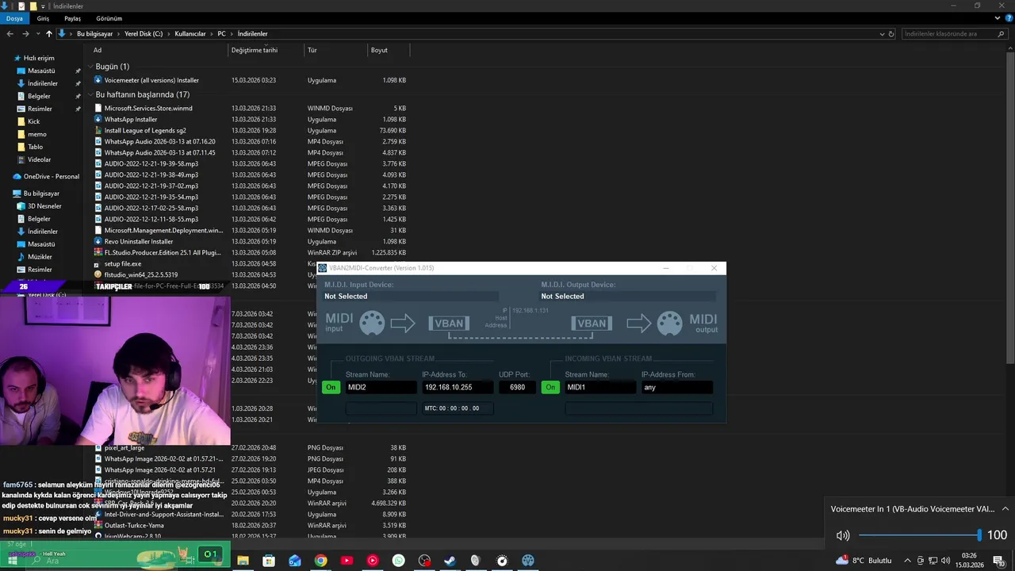Open the Dosya menu tab
Viewport: 1015px width, 571px height.
(14, 18)
